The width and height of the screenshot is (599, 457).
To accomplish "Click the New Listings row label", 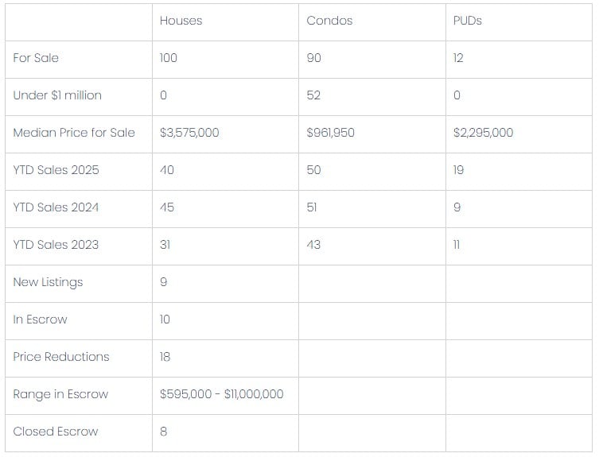I will coord(48,282).
